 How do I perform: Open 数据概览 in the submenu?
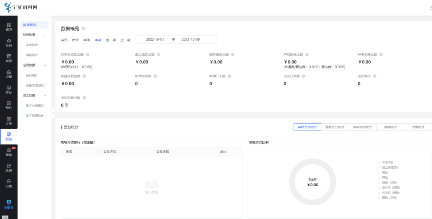pyautogui.click(x=34, y=25)
